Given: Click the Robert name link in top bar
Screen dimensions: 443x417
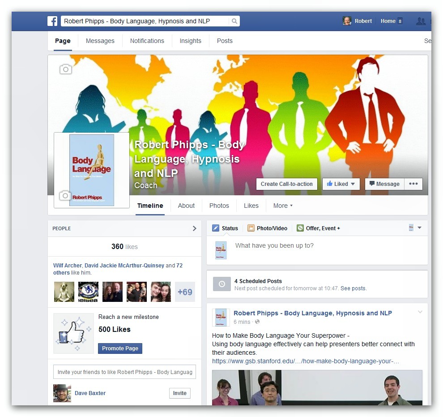Looking at the screenshot, I should click(363, 21).
